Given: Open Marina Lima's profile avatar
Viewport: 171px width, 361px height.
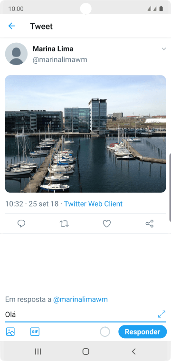Looking at the screenshot, I should point(16,54).
